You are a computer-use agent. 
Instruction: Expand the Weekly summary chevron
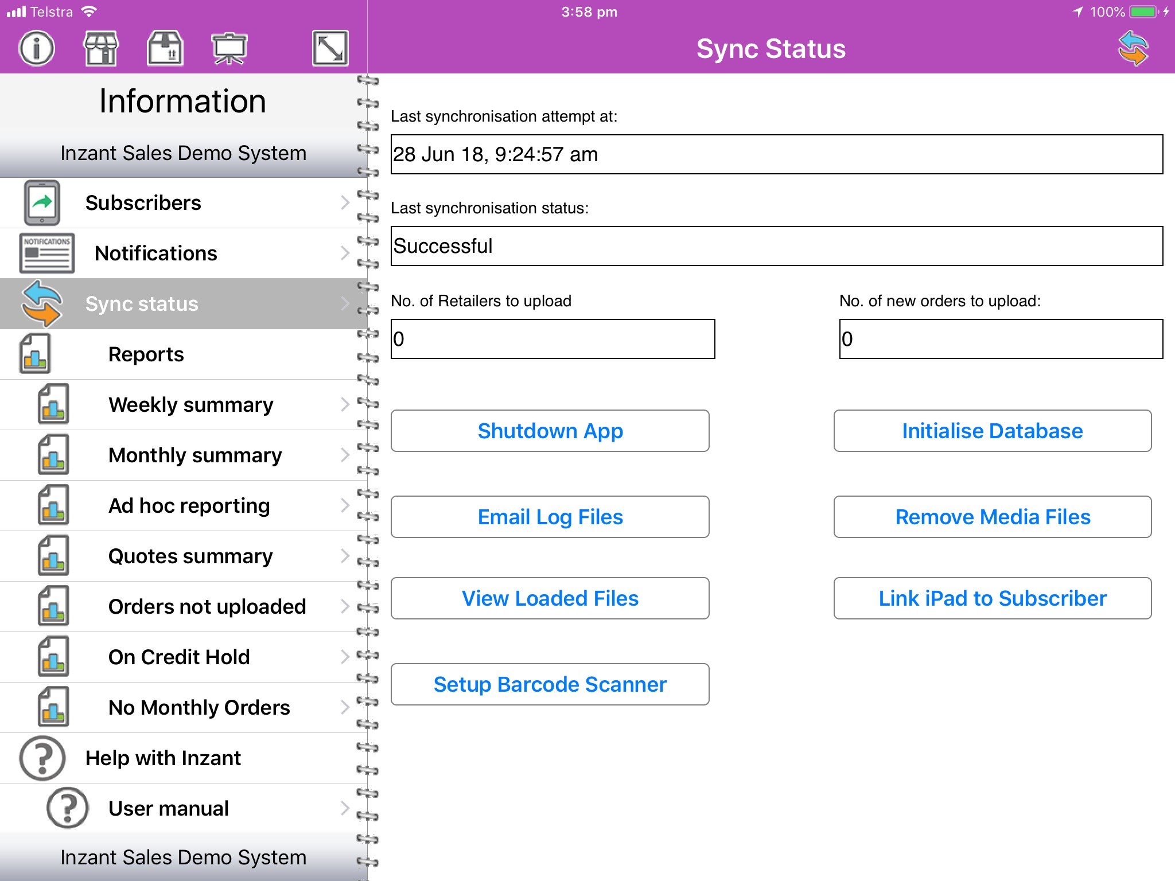point(345,404)
